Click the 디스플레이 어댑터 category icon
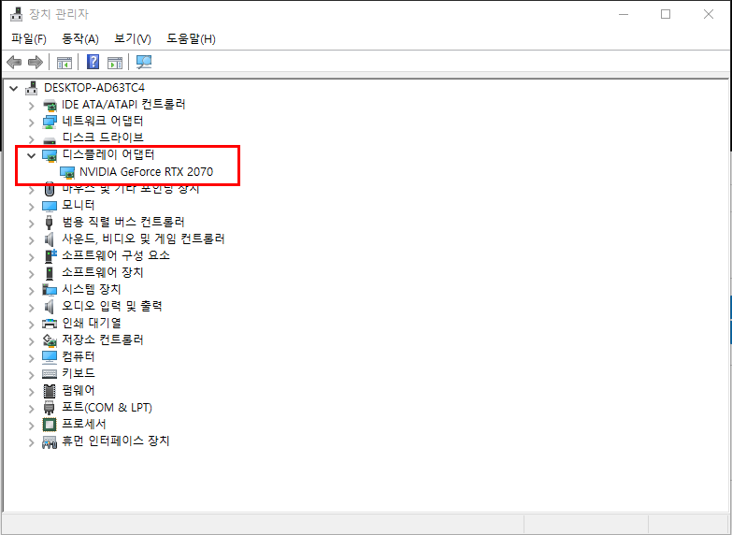 click(x=50, y=155)
